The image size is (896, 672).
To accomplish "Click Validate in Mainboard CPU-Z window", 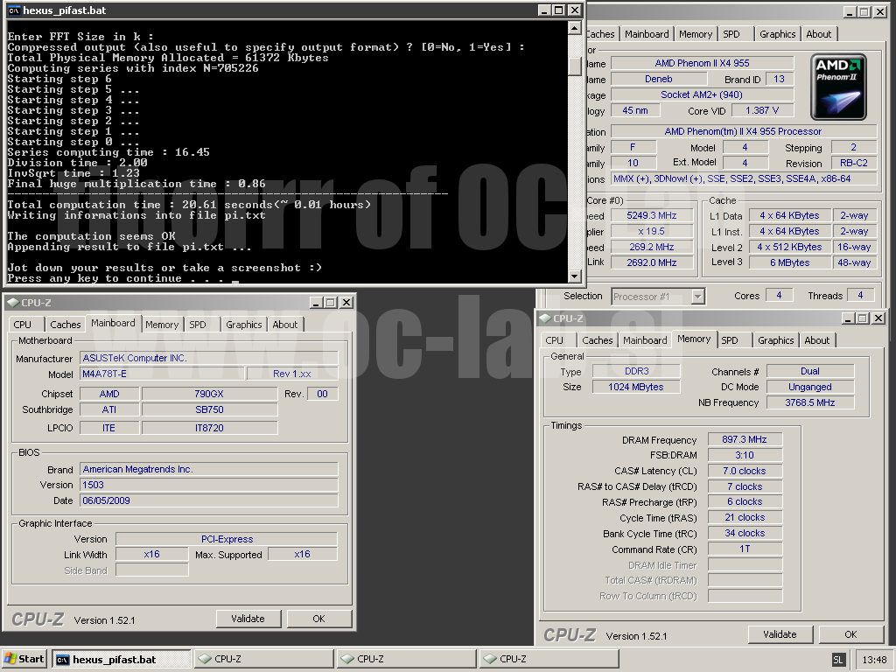I will click(248, 619).
